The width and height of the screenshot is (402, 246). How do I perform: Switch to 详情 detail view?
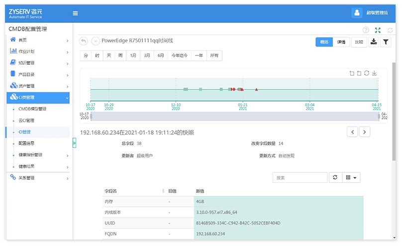[x=341, y=42]
